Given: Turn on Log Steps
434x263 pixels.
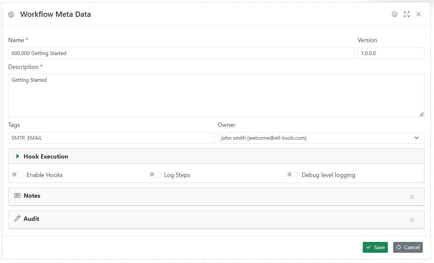Looking at the screenshot, I should coord(155,174).
